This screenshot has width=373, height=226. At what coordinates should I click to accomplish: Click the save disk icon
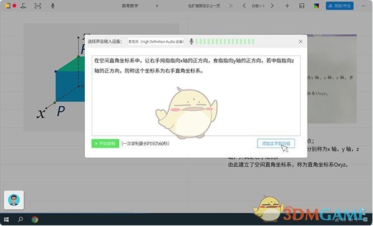pos(302,6)
